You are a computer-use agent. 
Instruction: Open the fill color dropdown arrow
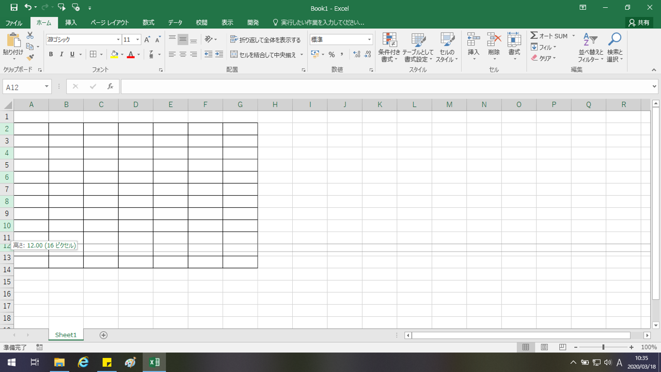[x=122, y=54]
